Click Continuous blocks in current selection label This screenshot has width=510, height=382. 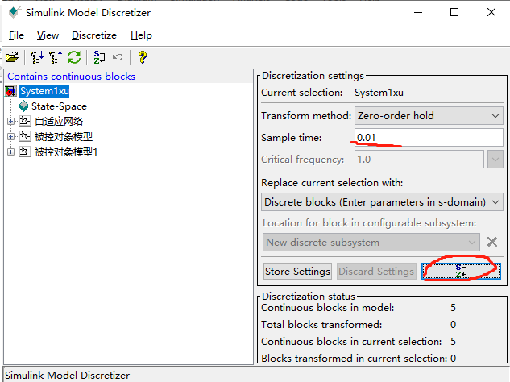pyautogui.click(x=351, y=342)
